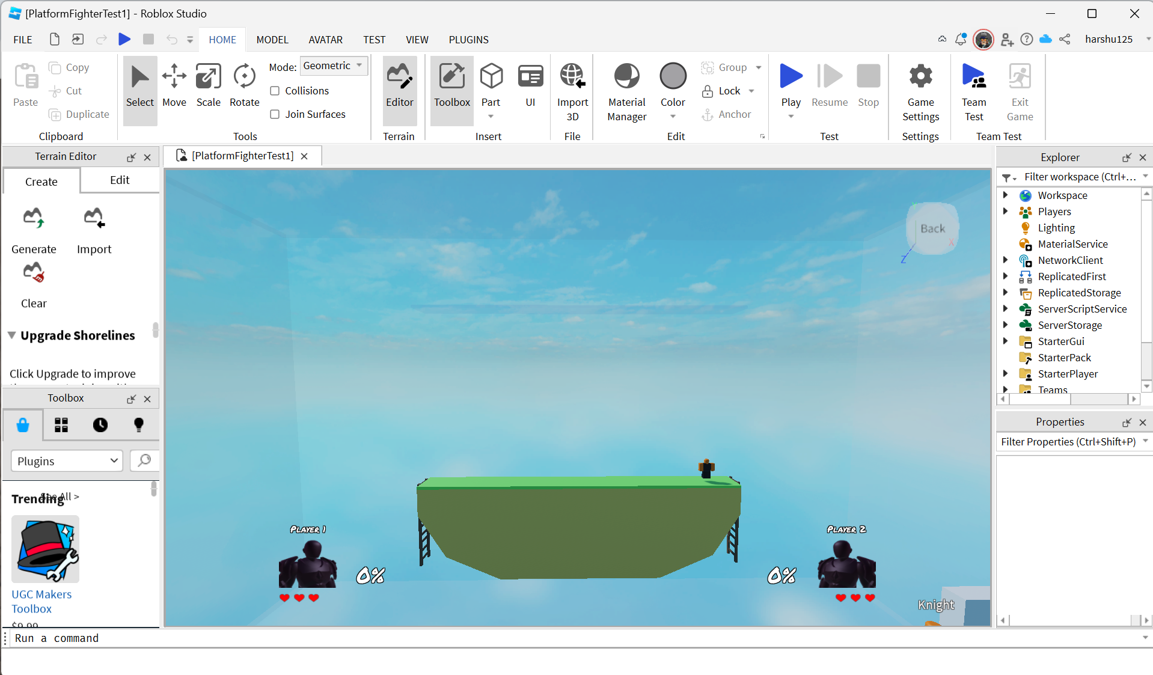This screenshot has width=1153, height=675.
Task: Switch to the MODEL ribbon tab
Action: pos(272,40)
